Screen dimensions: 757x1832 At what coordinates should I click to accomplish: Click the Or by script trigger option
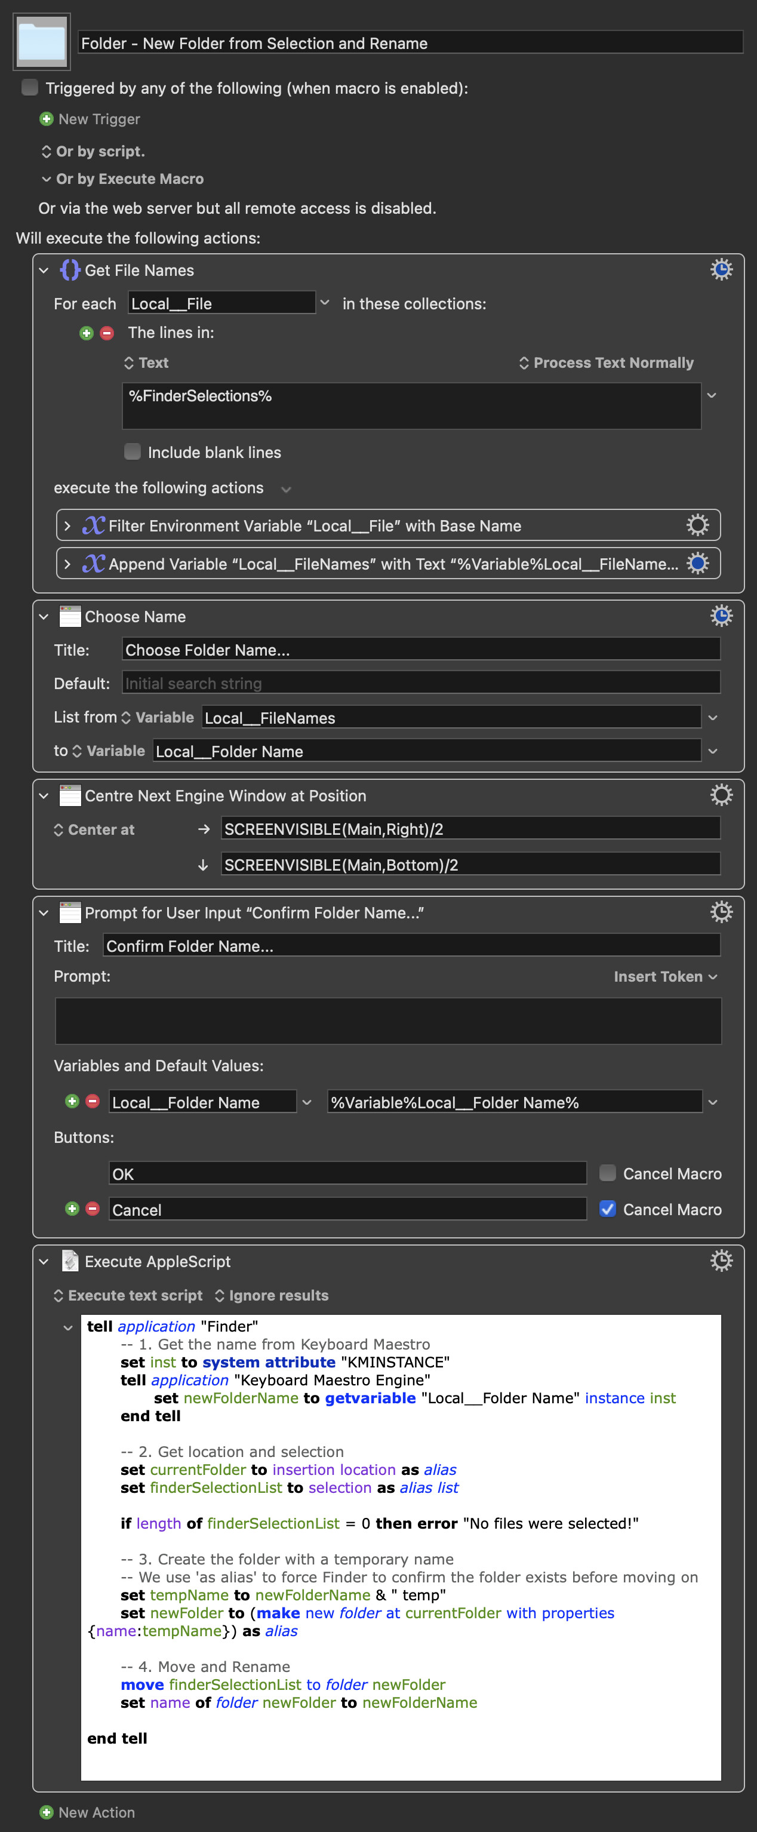[93, 152]
